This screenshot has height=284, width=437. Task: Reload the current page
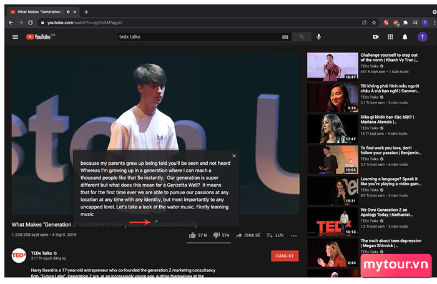pyautogui.click(x=31, y=22)
